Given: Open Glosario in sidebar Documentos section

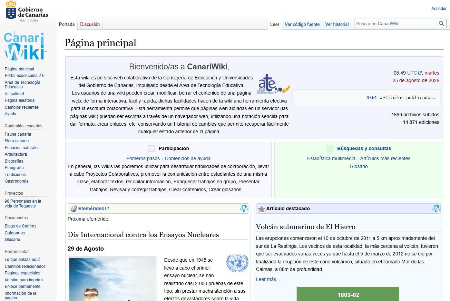Looking at the screenshot, I should point(12,240).
